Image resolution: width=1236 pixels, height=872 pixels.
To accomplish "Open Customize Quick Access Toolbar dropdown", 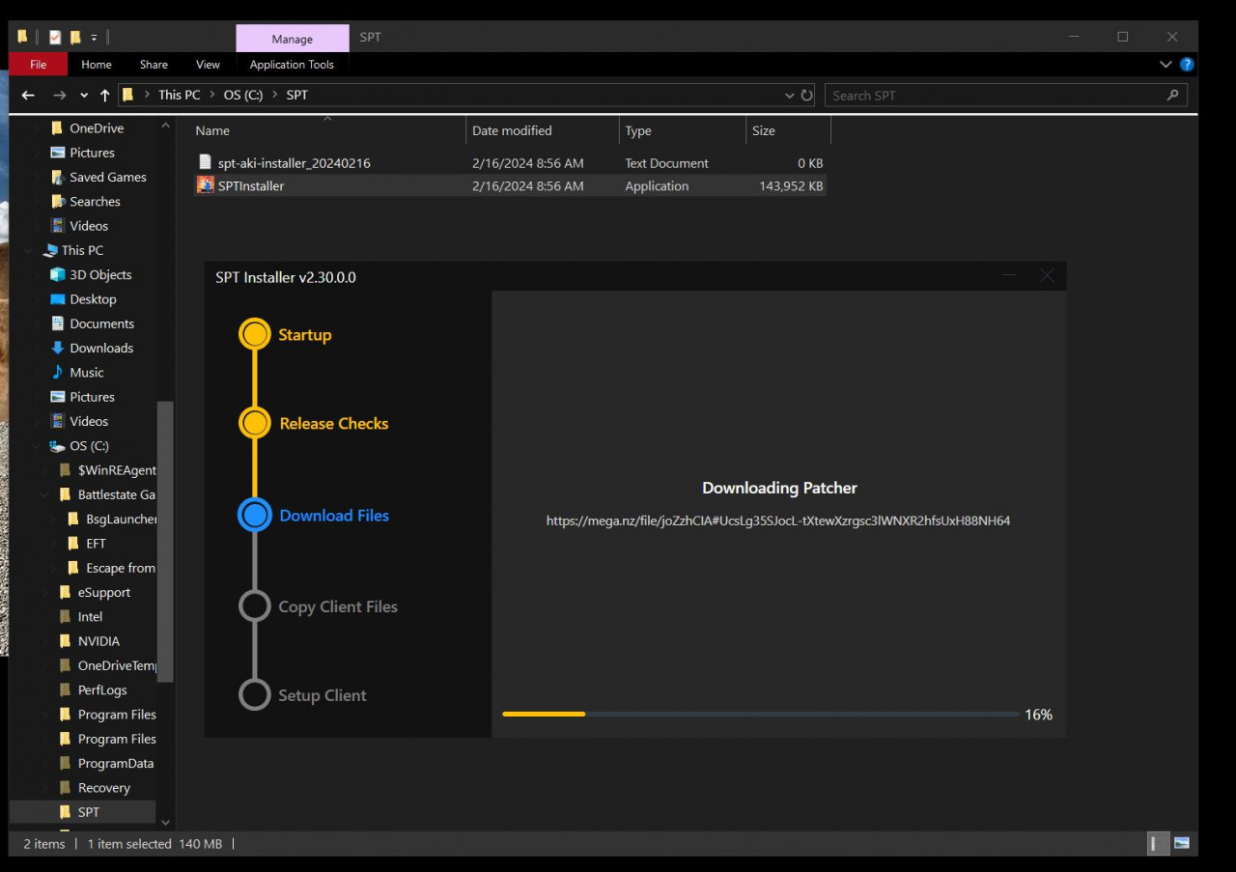I will [94, 37].
